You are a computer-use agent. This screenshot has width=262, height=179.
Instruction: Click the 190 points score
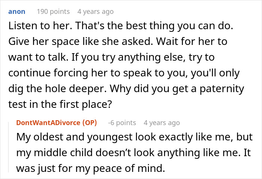click(53, 12)
